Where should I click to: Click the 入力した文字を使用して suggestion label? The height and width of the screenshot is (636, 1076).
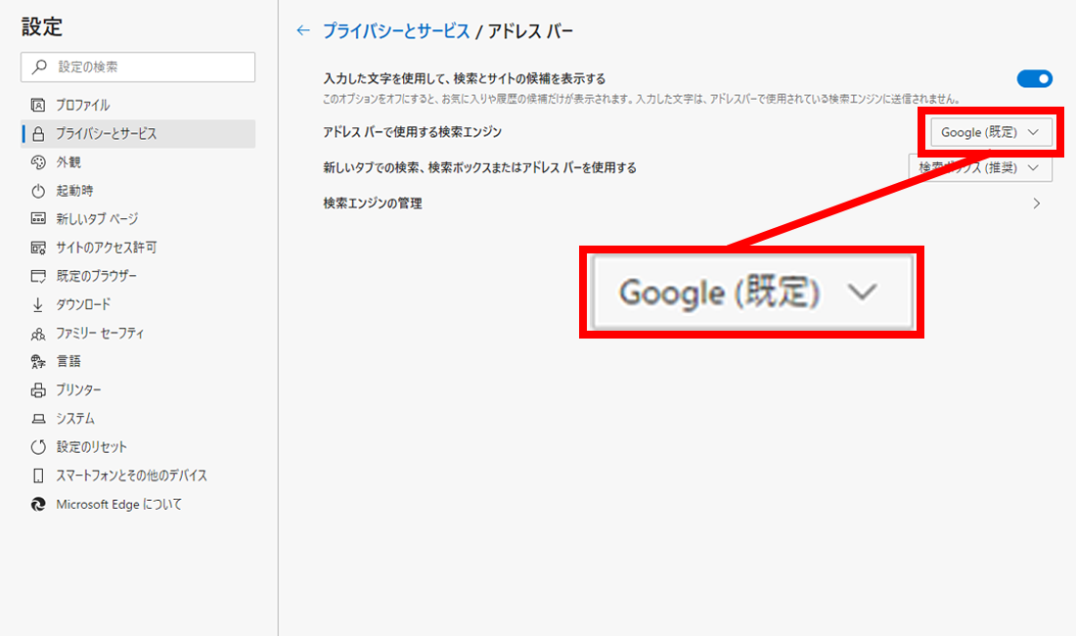[x=465, y=79]
